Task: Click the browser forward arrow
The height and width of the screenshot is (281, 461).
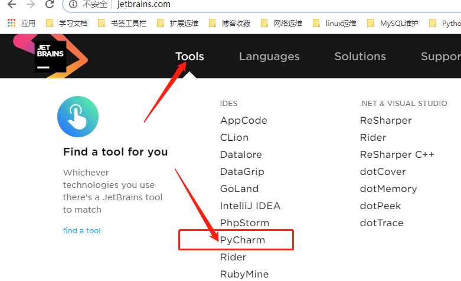Action: [x=30, y=4]
